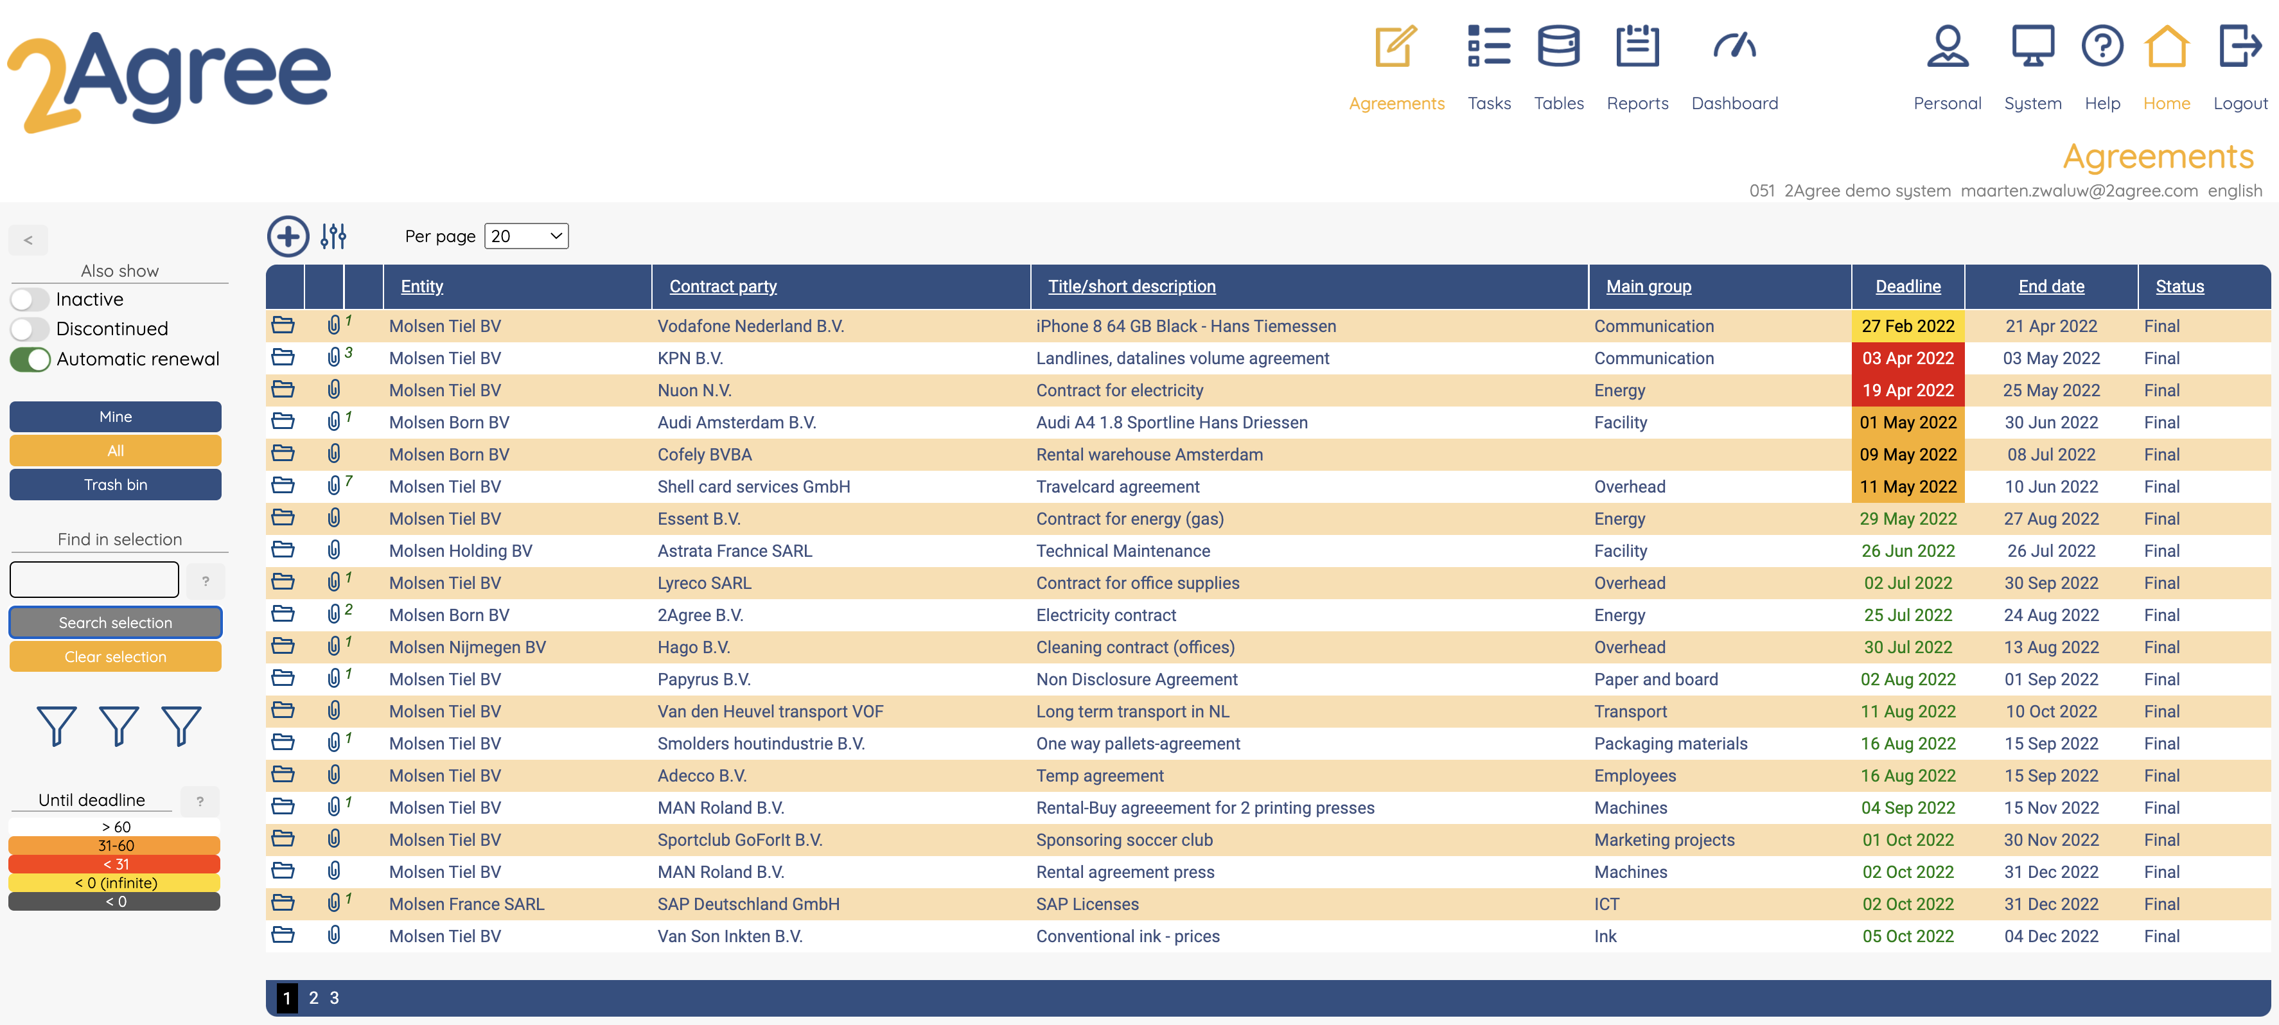Turn on the Discontinued switch
Image resolution: width=2279 pixels, height=1025 pixels.
[x=30, y=330]
